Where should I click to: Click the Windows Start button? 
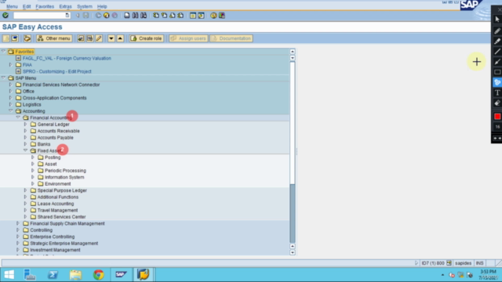coord(9,274)
